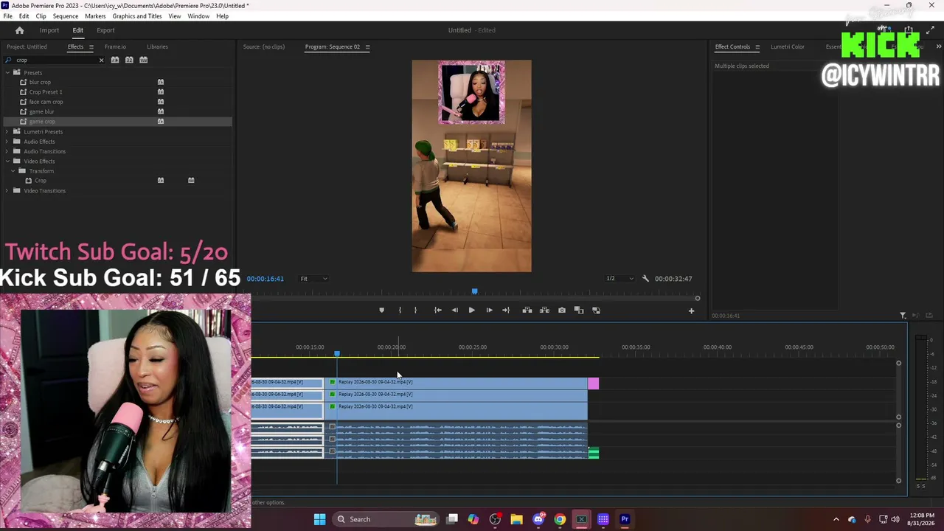This screenshot has width=944, height=531.
Task: Expand the Audio Transitions folder
Action: [x=7, y=151]
